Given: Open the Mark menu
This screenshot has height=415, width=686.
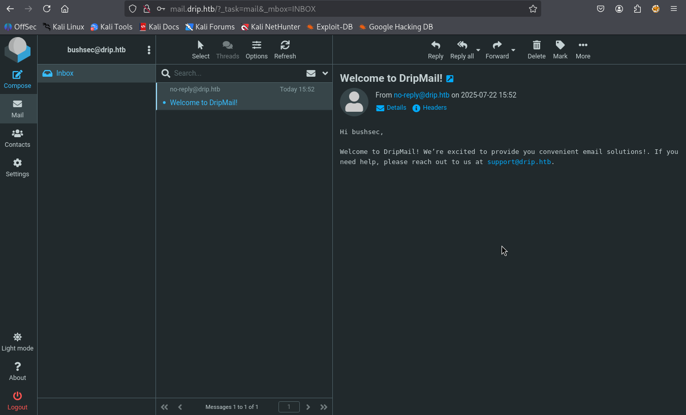Looking at the screenshot, I should 560,50.
